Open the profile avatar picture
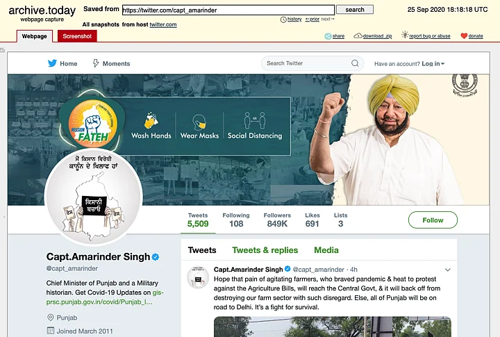Viewport: 500px width, 337px height. pos(94,197)
